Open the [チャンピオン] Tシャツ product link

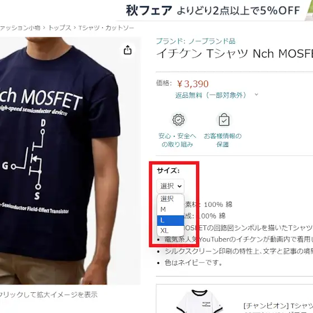(278, 306)
